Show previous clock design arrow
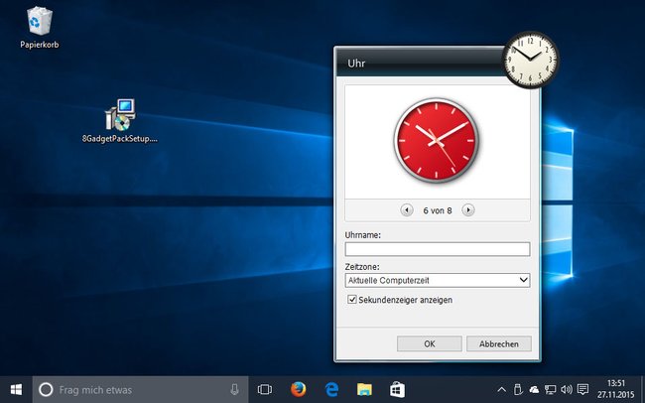This screenshot has width=645, height=403. [x=407, y=210]
